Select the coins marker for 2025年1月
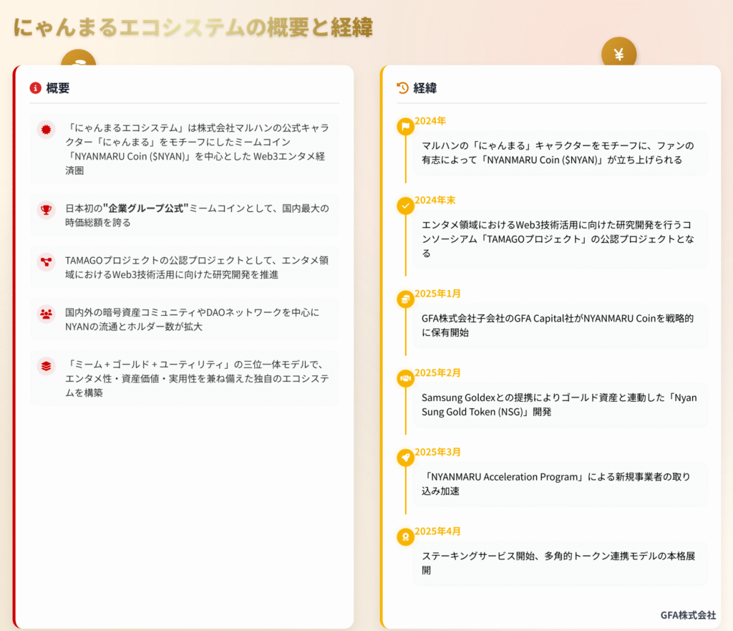733x631 pixels. (405, 298)
